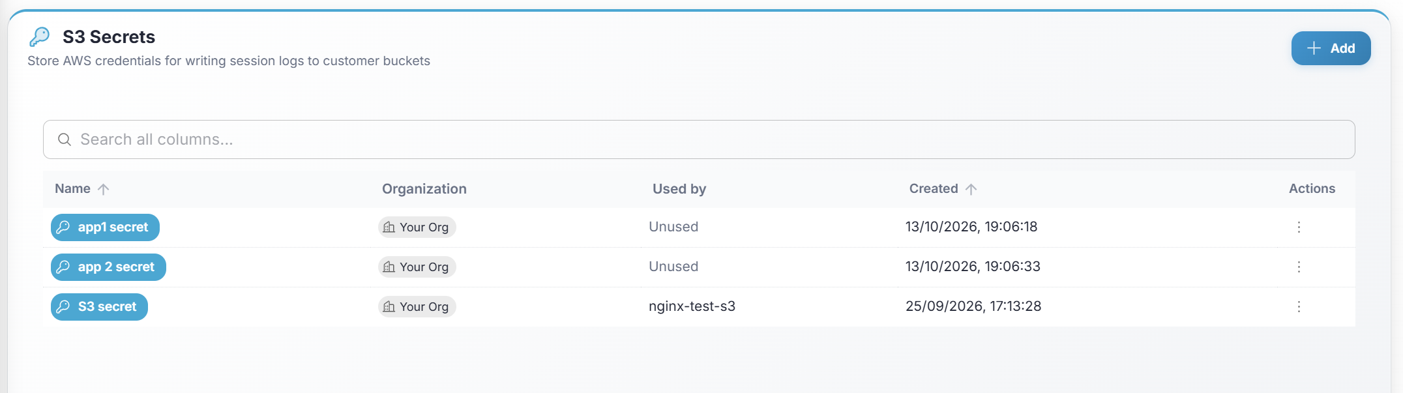Viewport: 1403px width, 393px height.
Task: Click the key icon beside S3 Secrets title
Action: pyautogui.click(x=40, y=36)
